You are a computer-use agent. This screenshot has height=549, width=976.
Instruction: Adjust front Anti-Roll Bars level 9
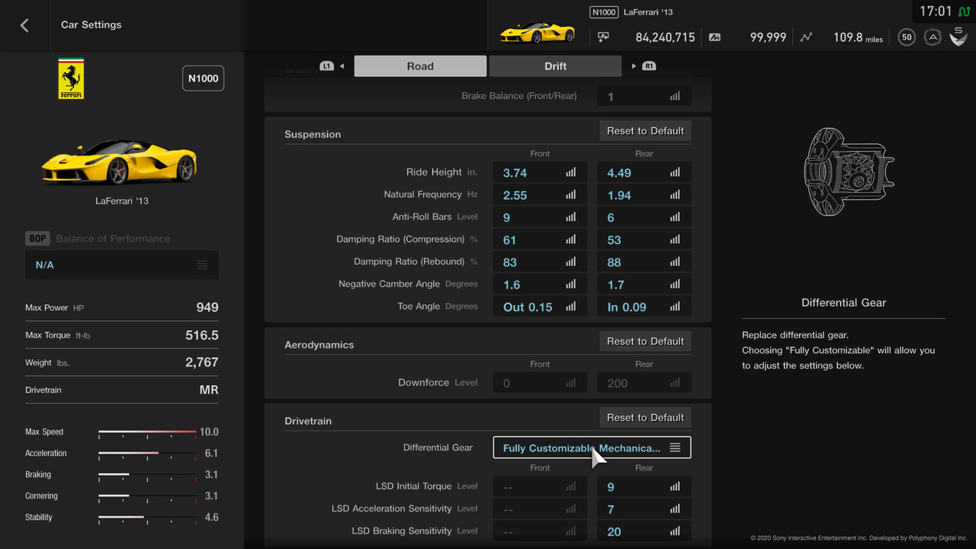click(540, 217)
